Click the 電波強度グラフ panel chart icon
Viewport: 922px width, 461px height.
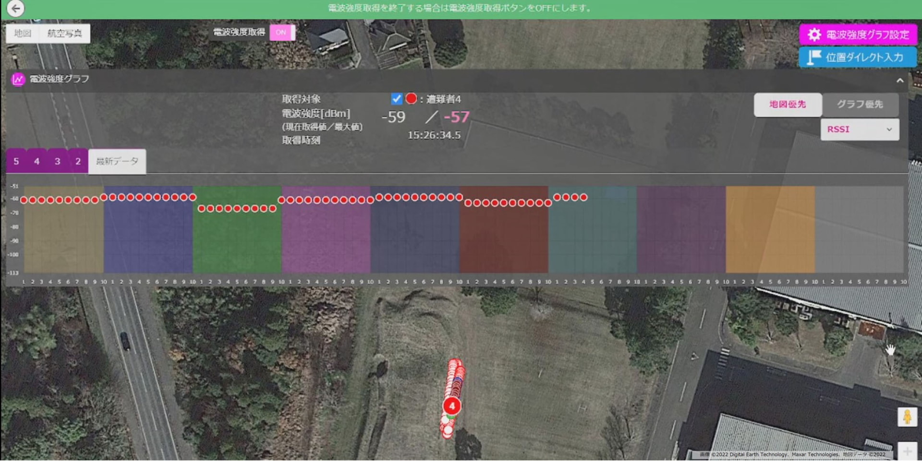pos(18,79)
